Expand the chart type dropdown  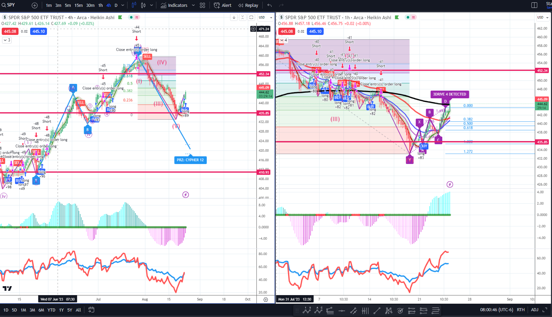pyautogui.click(x=151, y=5)
